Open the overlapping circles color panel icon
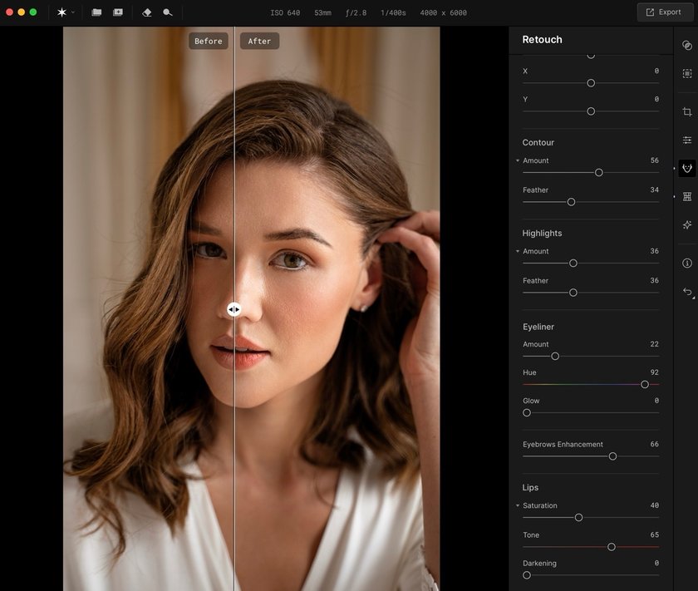Screen dimensions: 698x591 [x=687, y=45]
